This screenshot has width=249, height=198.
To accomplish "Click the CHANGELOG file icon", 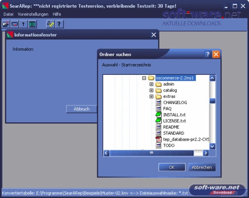I will [158, 103].
